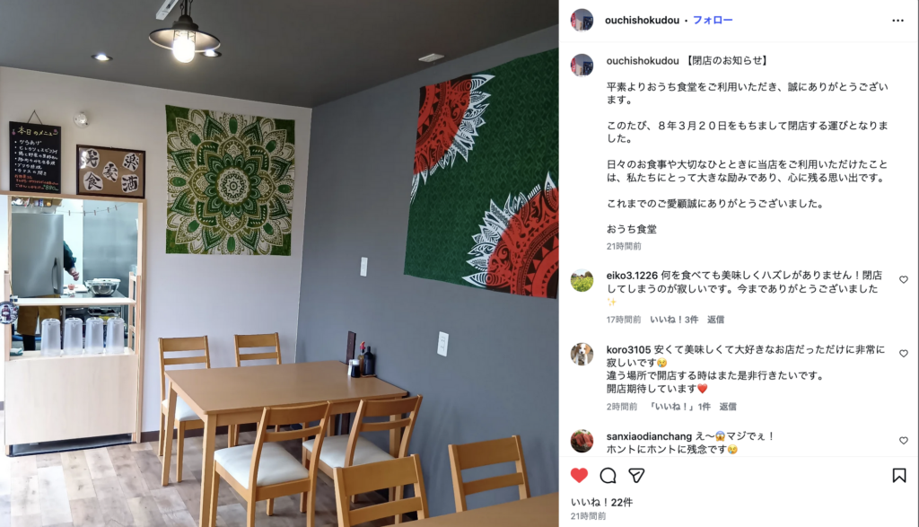919x527 pixels.
Task: Save post with bookmark icon
Action: 899,475
